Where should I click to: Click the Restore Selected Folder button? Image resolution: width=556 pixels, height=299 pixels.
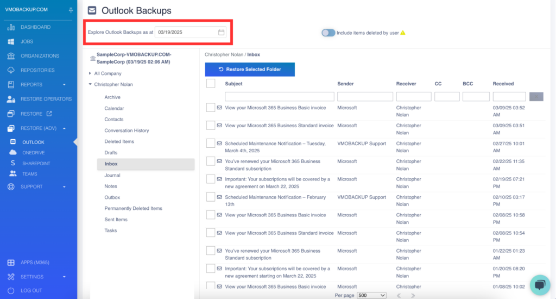(250, 70)
